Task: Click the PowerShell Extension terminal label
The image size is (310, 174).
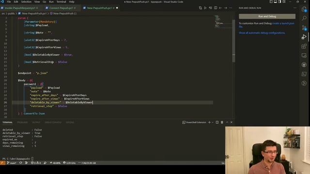Action: 194,122
